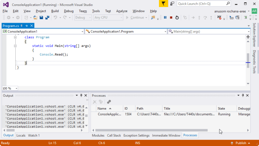Switch to the Watch 1 tab

click(34, 135)
